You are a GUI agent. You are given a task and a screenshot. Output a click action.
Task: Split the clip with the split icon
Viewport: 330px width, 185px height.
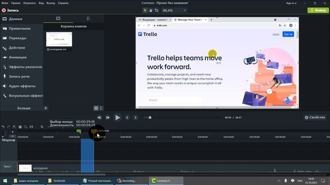pyautogui.click(x=31, y=127)
